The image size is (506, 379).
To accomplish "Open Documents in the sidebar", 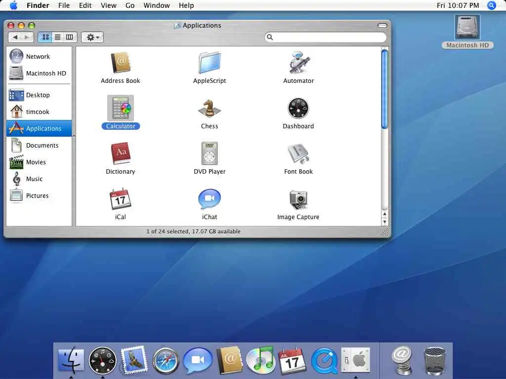I will [39, 146].
